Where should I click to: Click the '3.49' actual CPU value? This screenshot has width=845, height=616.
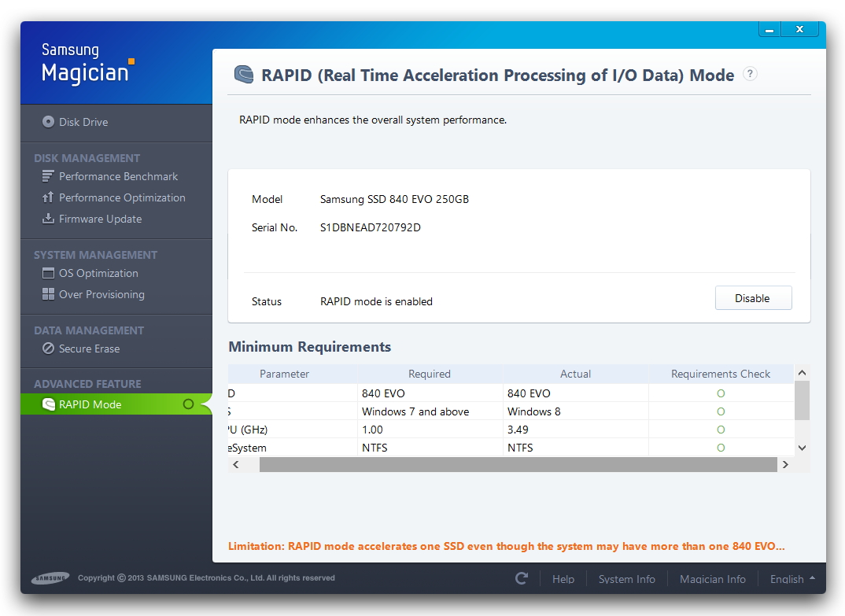click(x=518, y=430)
